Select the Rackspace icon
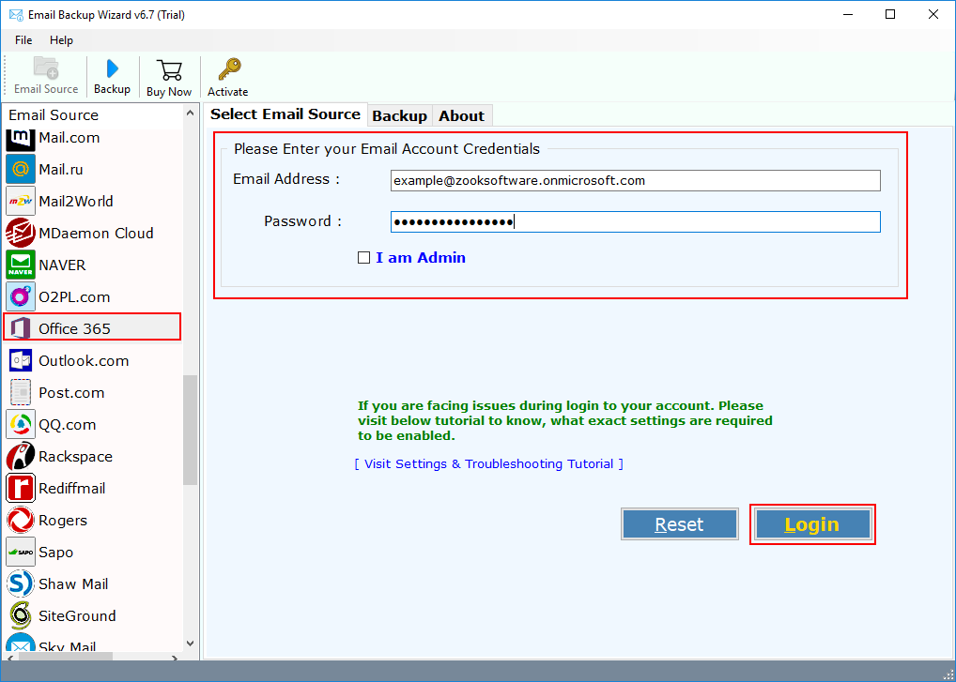 click(21, 456)
